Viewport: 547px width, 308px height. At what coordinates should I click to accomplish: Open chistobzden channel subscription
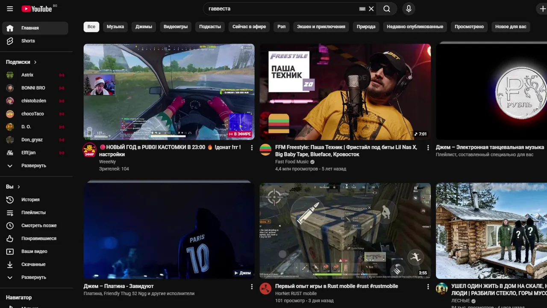35,101
